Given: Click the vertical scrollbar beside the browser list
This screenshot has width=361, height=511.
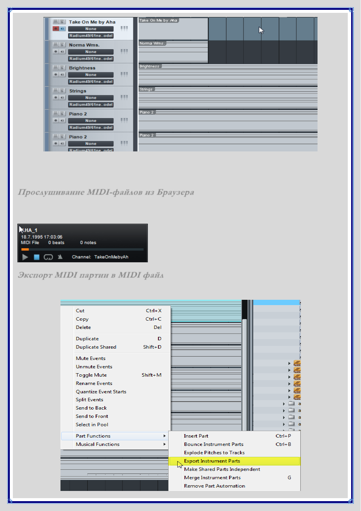Looking at the screenshot, I should click(245, 375).
